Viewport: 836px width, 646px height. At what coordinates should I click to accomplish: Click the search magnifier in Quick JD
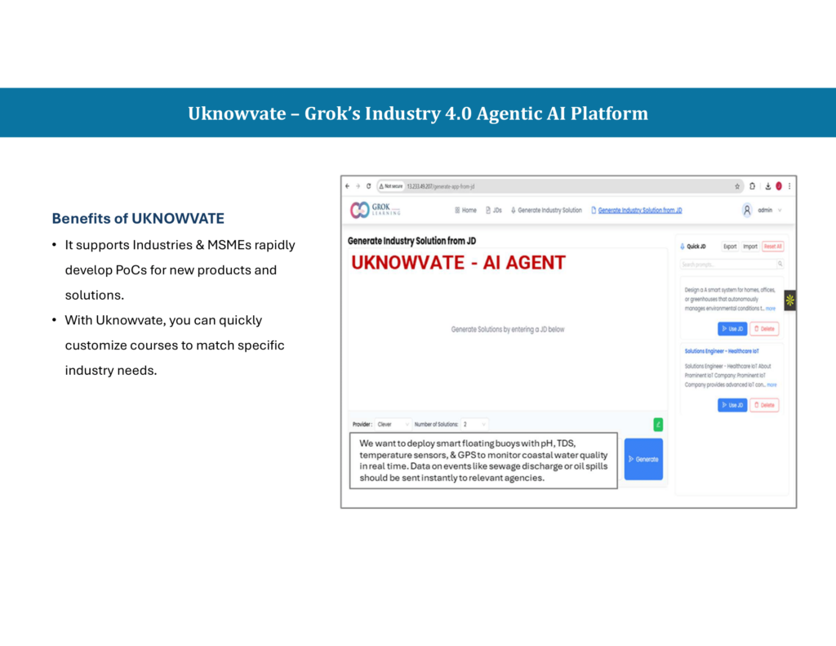point(780,265)
